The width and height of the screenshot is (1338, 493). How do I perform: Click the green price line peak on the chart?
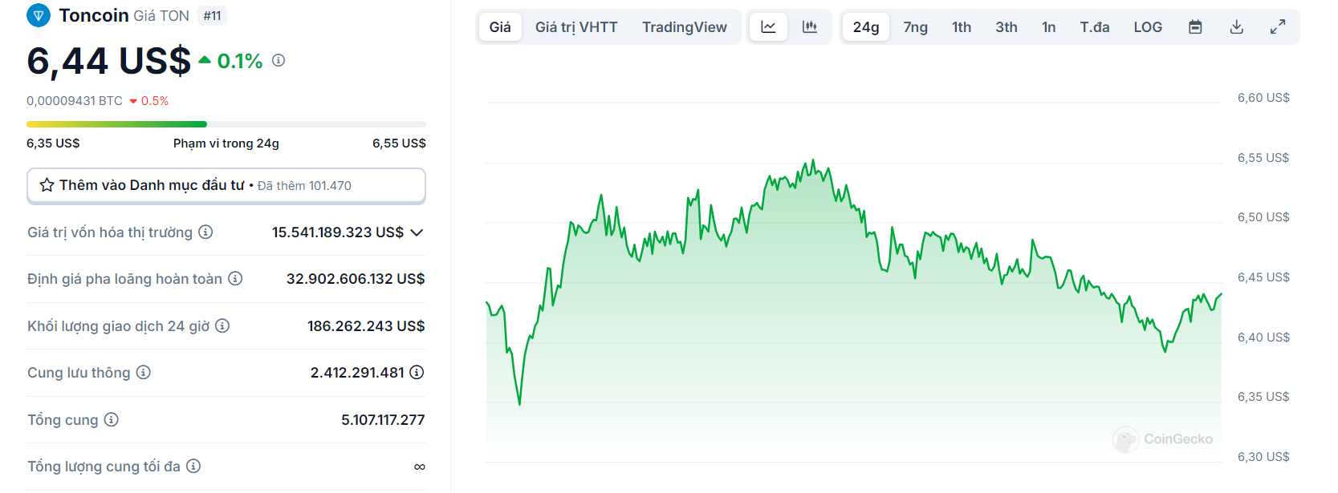point(812,161)
